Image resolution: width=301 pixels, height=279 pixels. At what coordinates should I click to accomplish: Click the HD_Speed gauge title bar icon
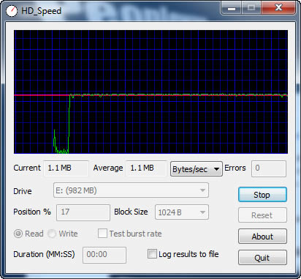coord(12,11)
